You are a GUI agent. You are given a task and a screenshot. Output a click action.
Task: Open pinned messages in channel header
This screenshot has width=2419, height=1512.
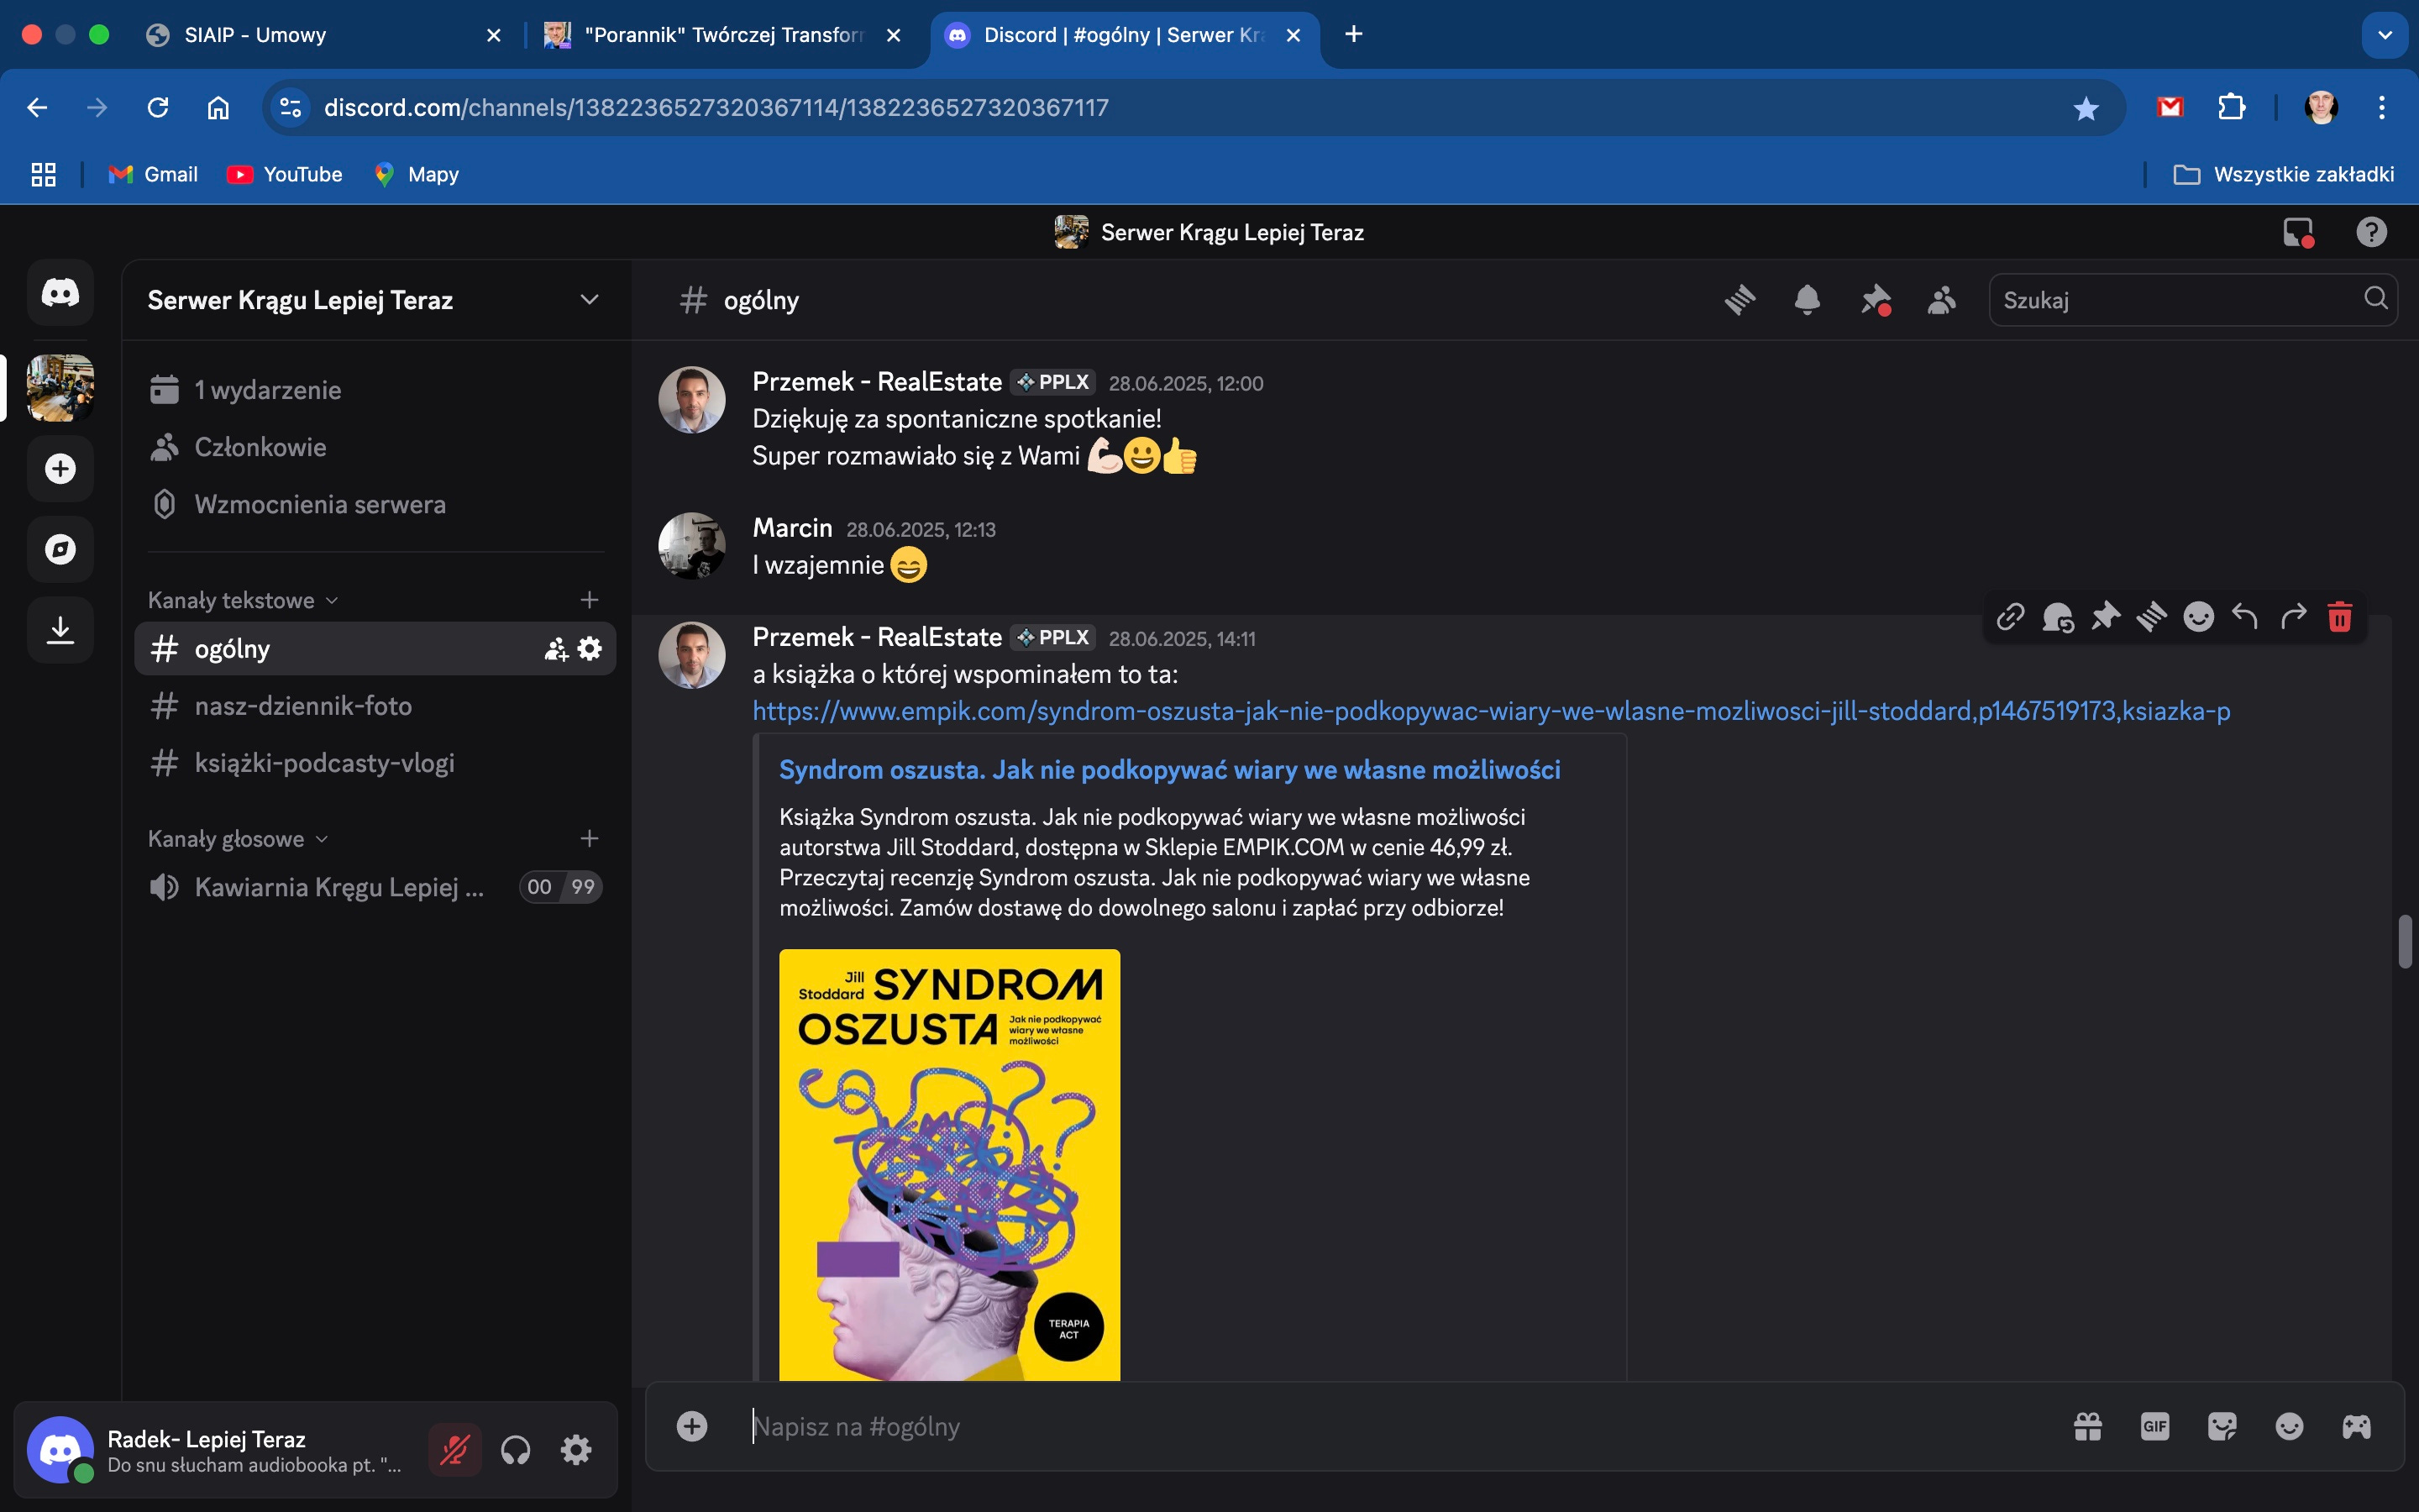point(1874,300)
